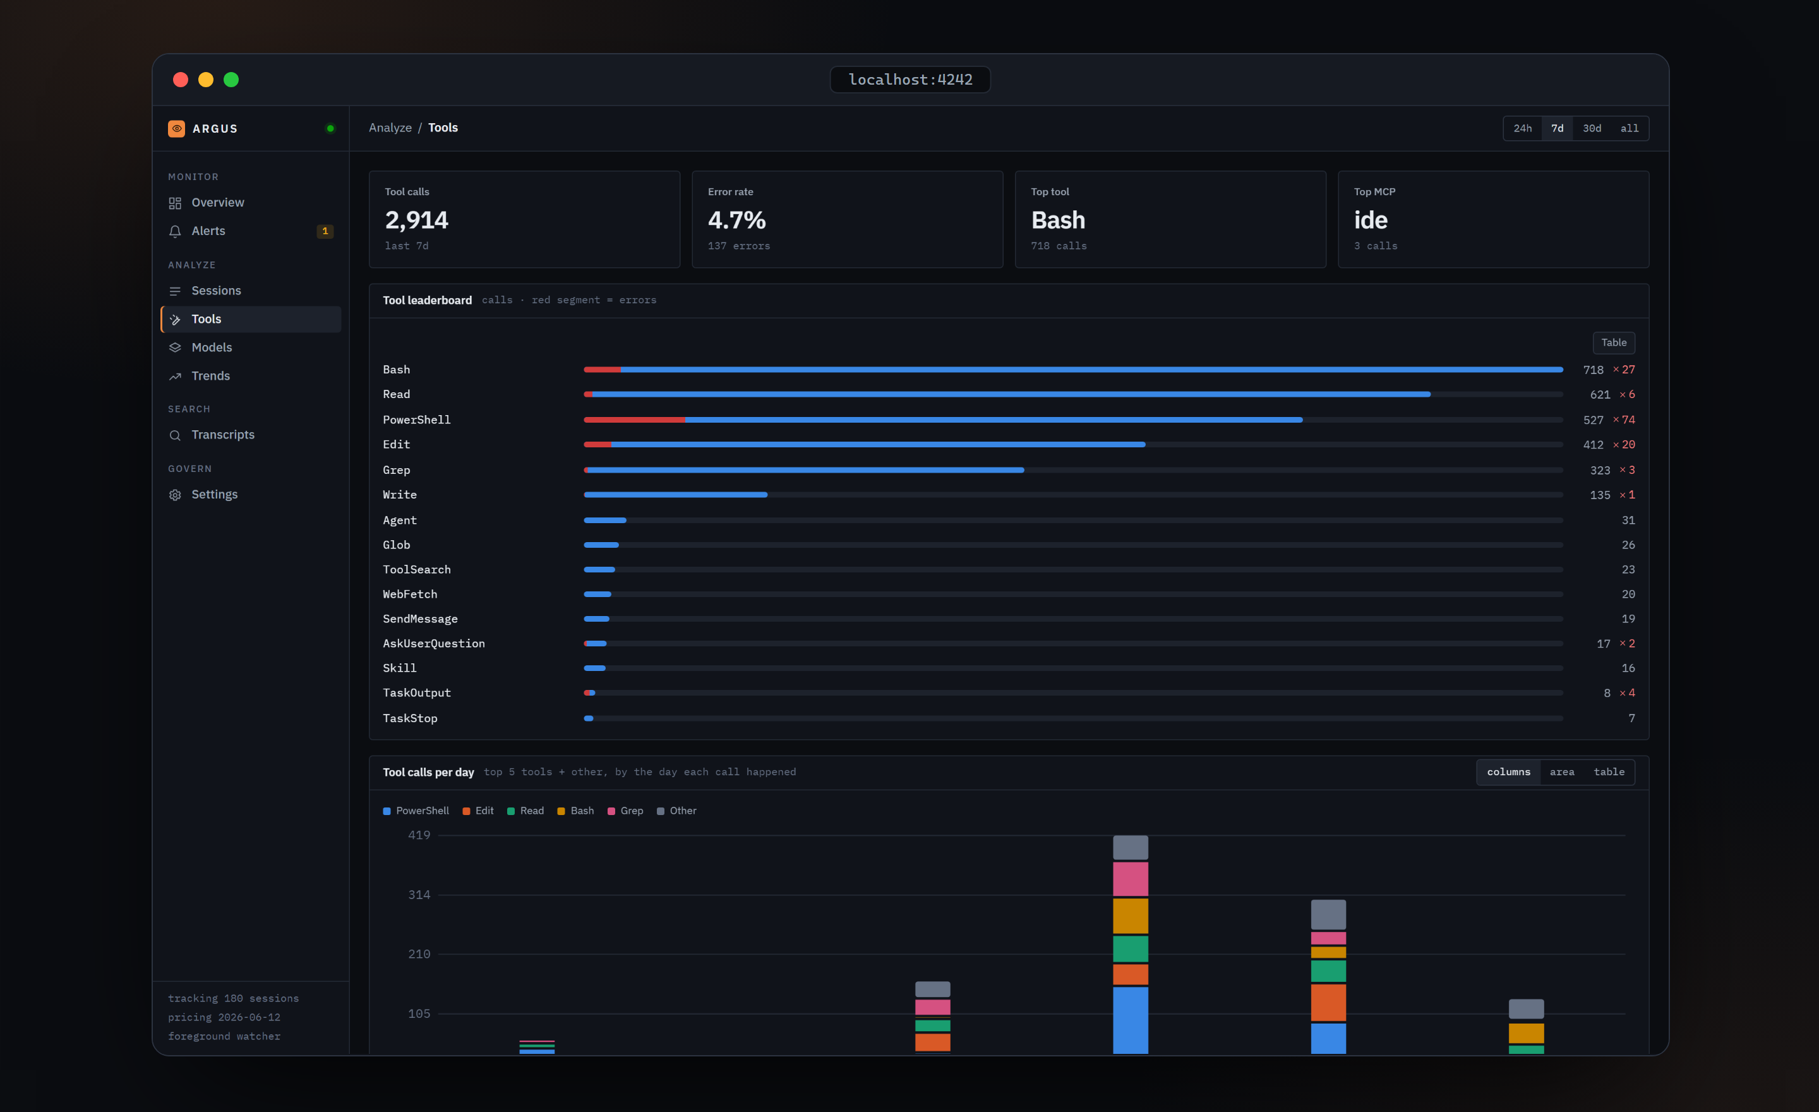This screenshot has height=1112, width=1819.
Task: Switch time range to 24h
Action: (x=1522, y=128)
